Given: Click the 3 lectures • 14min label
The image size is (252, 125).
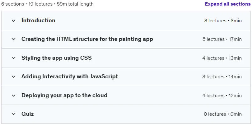Looking at the screenshot, I should pyautogui.click(x=222, y=77).
